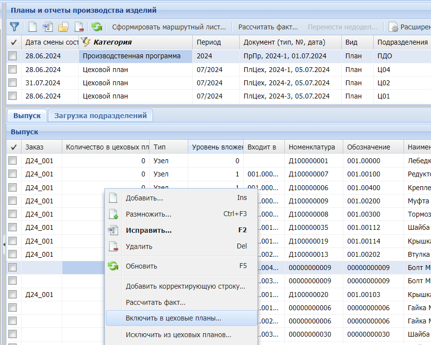The width and height of the screenshot is (431, 345).
Task: Toggle select-all checkmark in the Выпуск grid header
Action: tap(13, 147)
